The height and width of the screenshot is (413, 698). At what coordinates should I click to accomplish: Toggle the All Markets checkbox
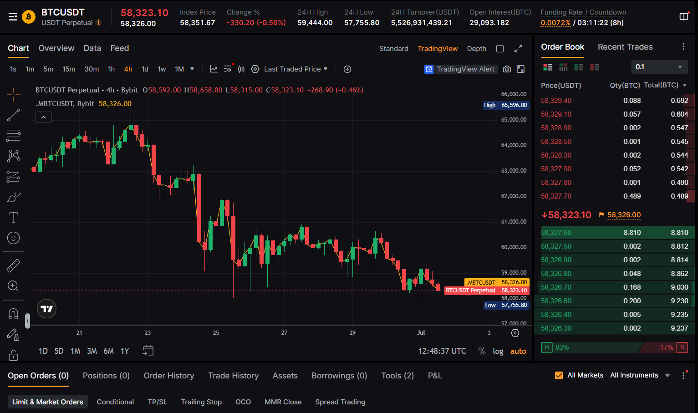(559, 375)
